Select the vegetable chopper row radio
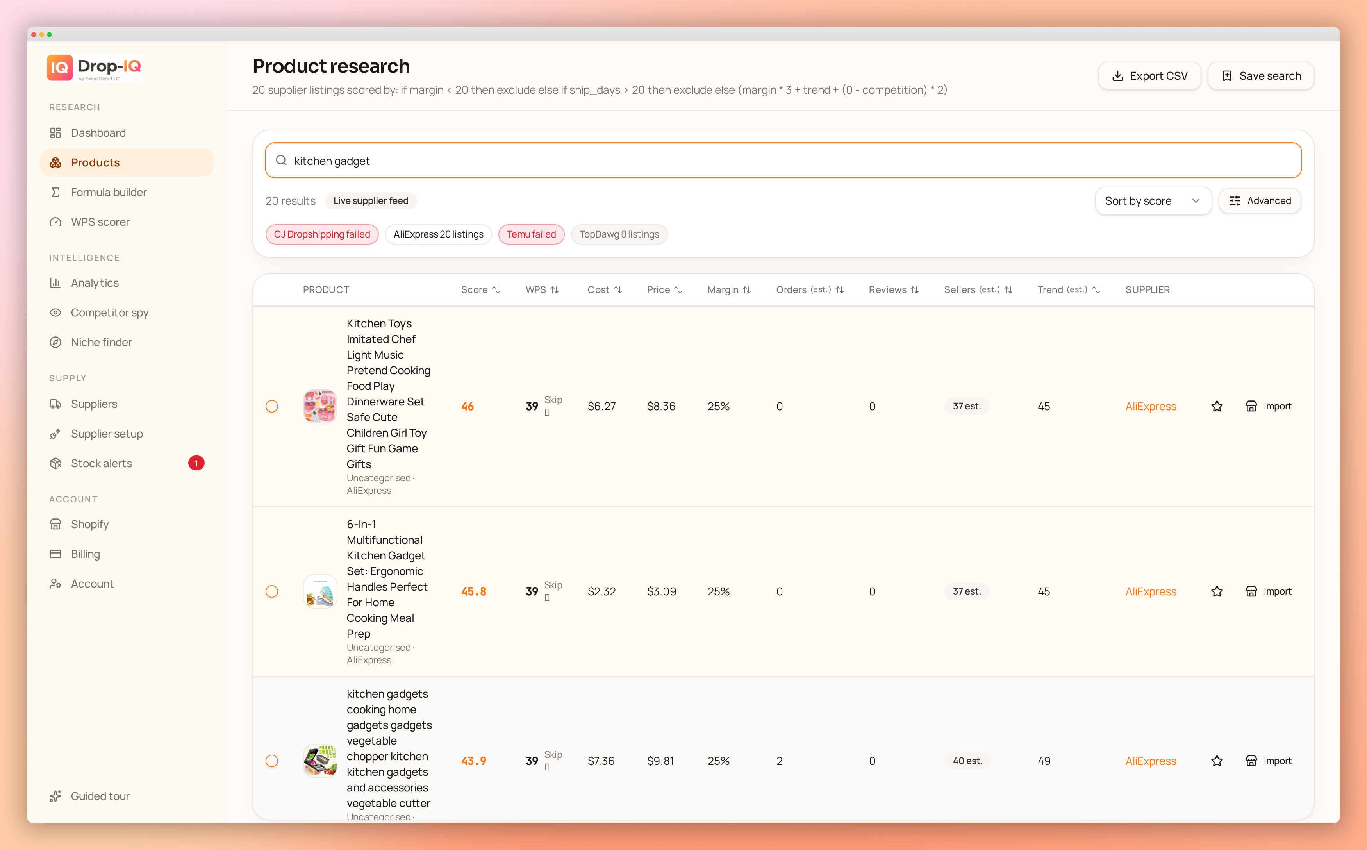Viewport: 1367px width, 850px height. [x=272, y=761]
